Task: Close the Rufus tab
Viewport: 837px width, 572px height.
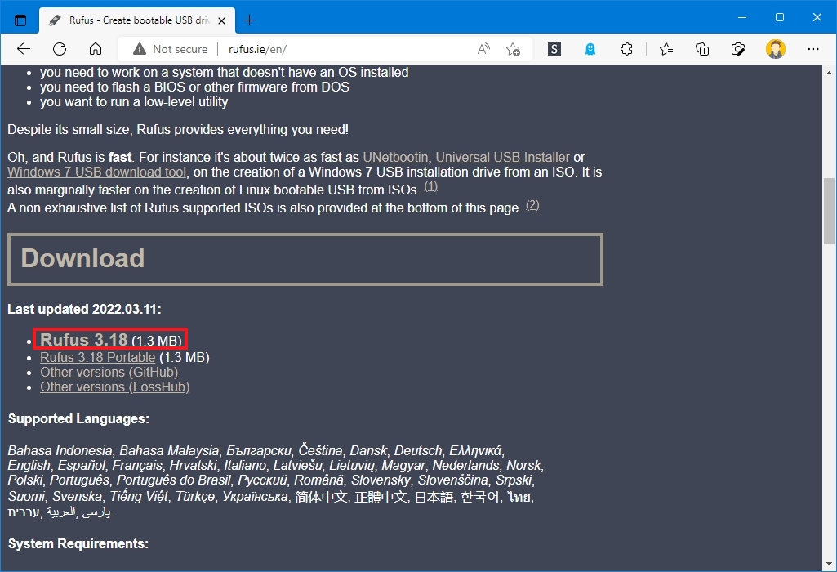Action: click(x=221, y=20)
